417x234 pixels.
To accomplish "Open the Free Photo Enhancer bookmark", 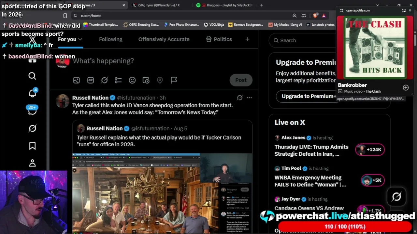I will 181,25.
